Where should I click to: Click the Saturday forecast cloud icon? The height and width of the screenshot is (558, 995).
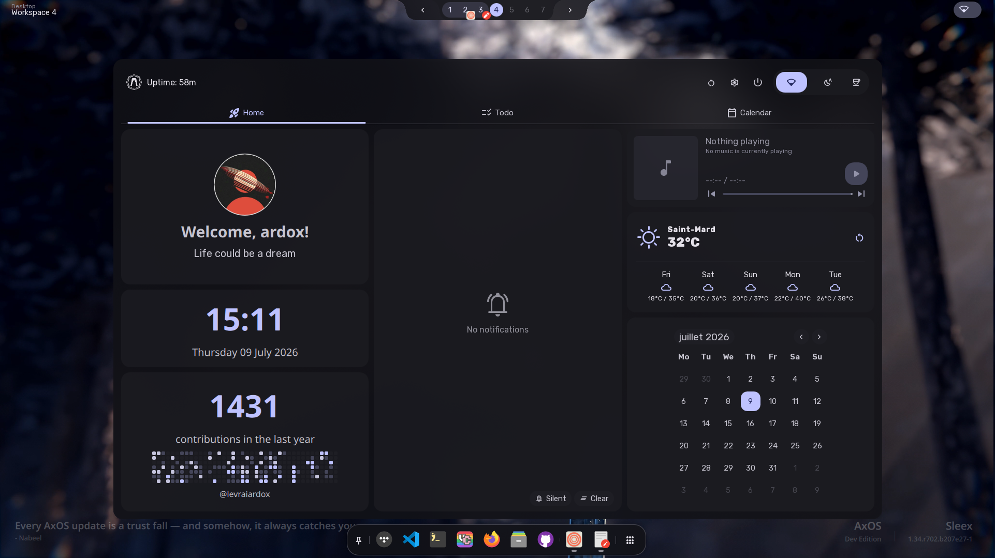pos(708,288)
